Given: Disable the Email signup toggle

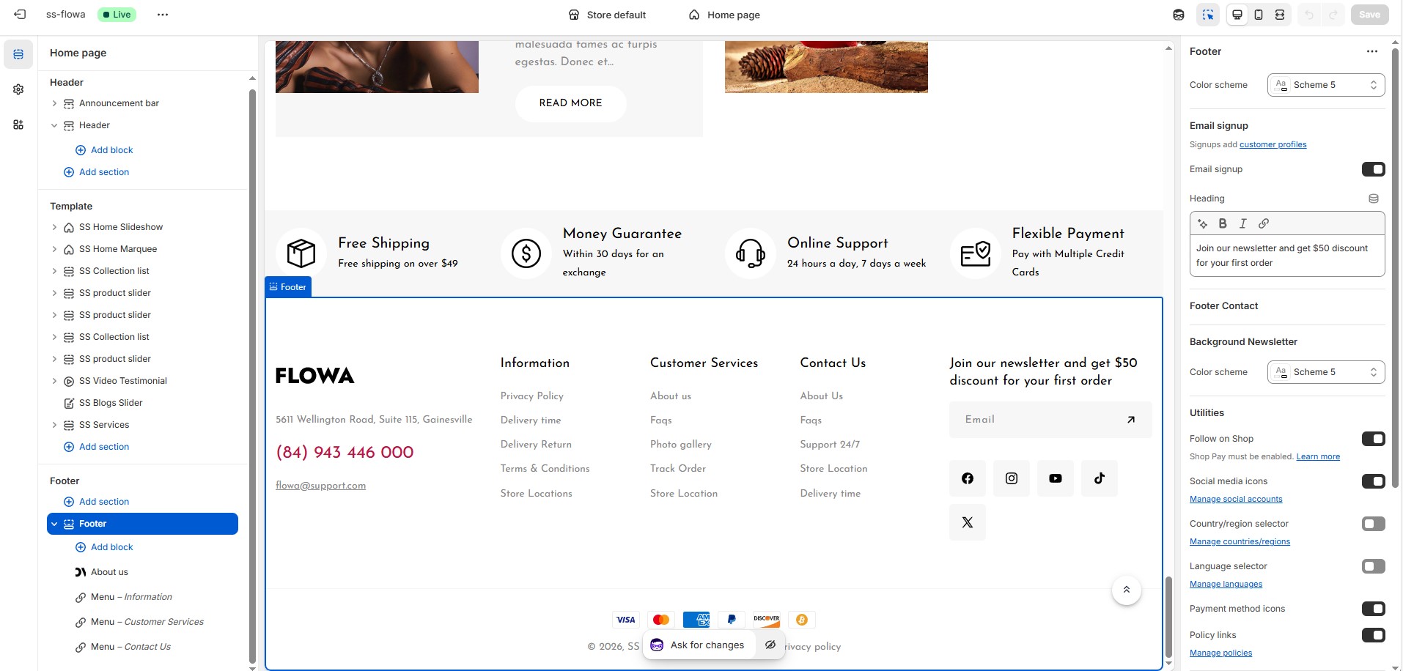Looking at the screenshot, I should (1373, 169).
